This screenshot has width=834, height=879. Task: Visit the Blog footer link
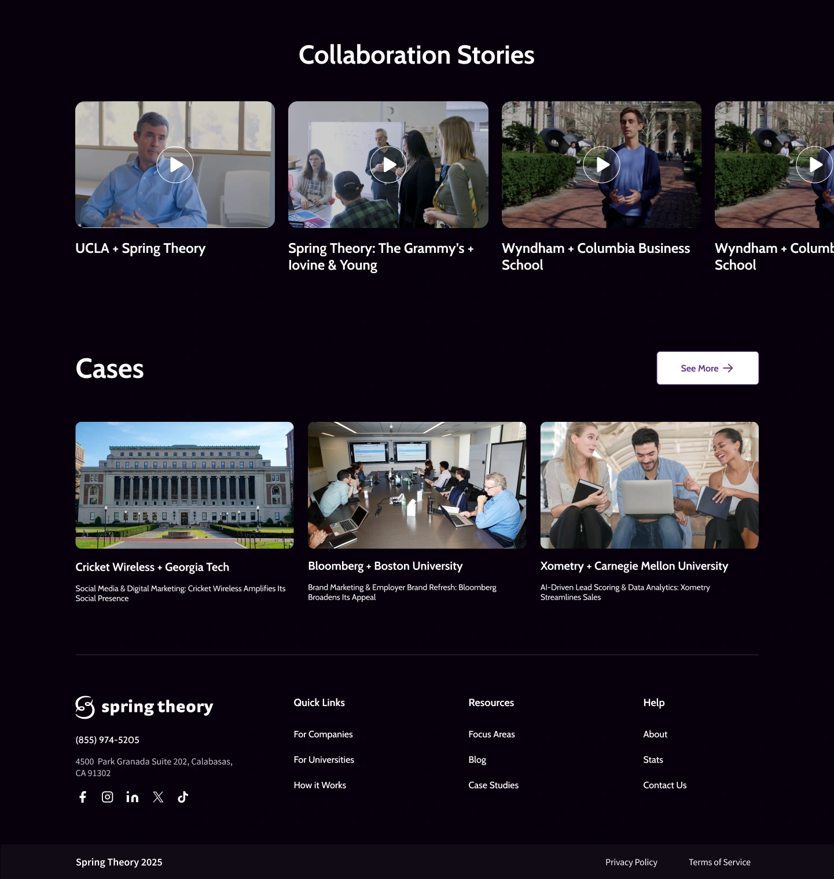point(477,760)
